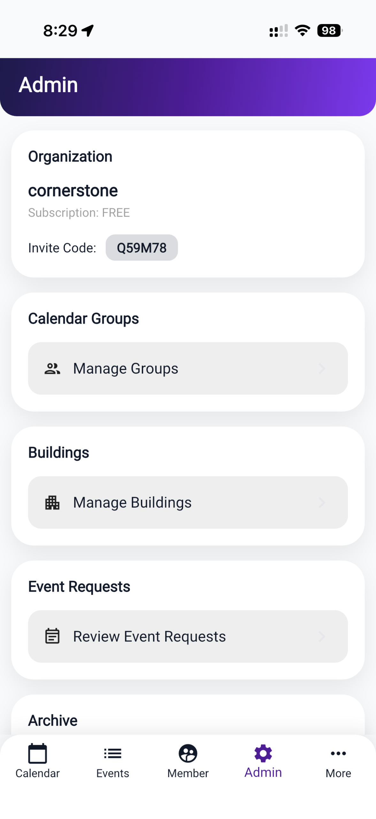376x819 pixels.
Task: Open the More ellipsis icon
Action: tap(338, 753)
